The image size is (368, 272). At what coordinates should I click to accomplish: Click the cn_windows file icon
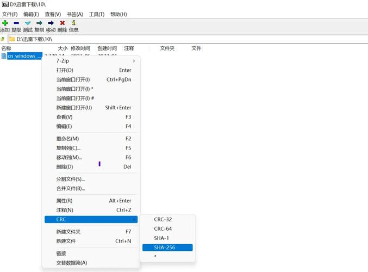(4, 56)
